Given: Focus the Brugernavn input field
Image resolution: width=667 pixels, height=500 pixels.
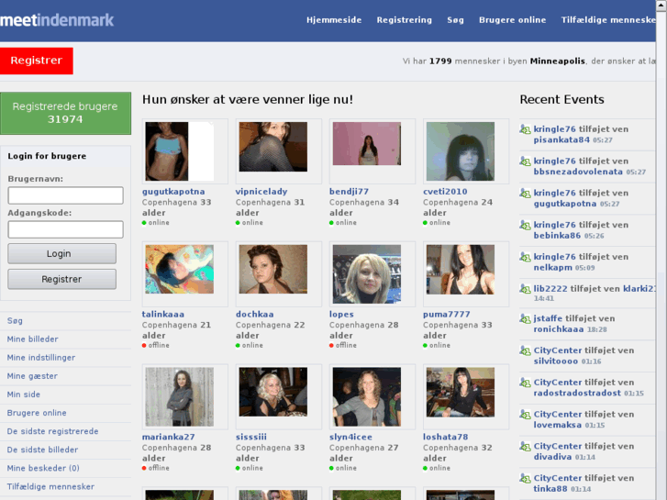Looking at the screenshot, I should click(x=65, y=195).
